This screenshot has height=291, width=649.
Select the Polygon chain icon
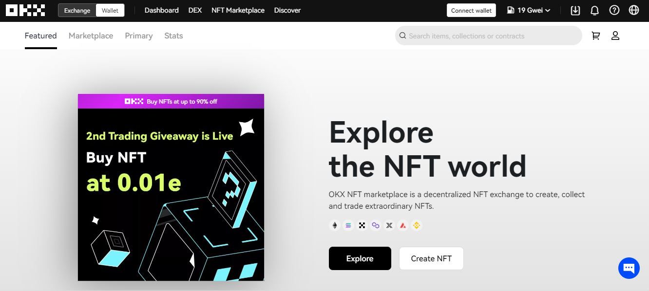tap(376, 225)
